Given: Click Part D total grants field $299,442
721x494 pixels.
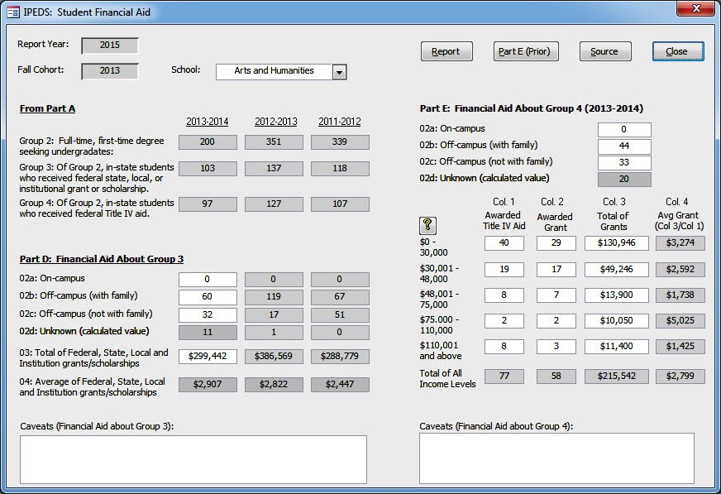Looking at the screenshot, I should pos(208,356).
